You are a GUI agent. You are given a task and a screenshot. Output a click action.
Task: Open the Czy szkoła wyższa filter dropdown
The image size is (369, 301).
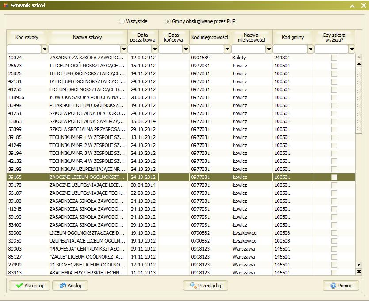(352, 49)
